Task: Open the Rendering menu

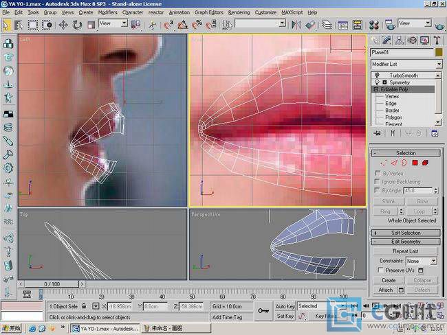Action: 239,12
